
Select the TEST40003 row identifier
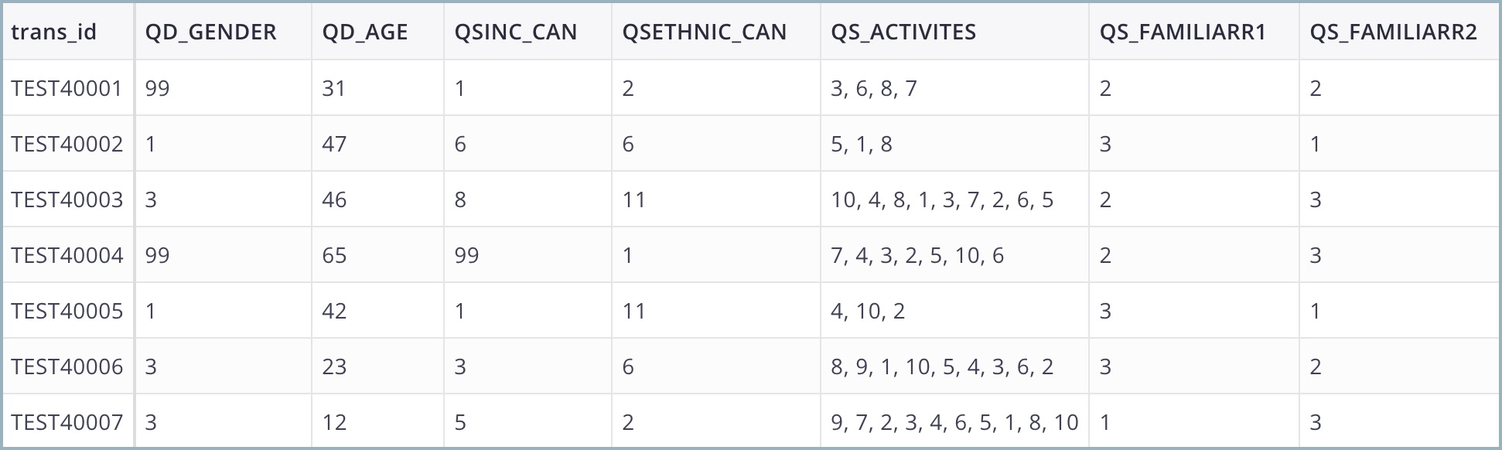pyautogui.click(x=68, y=199)
